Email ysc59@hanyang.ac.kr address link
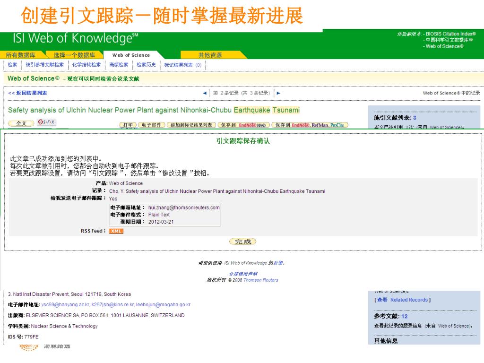The height and width of the screenshot is (363, 484). click(66, 305)
